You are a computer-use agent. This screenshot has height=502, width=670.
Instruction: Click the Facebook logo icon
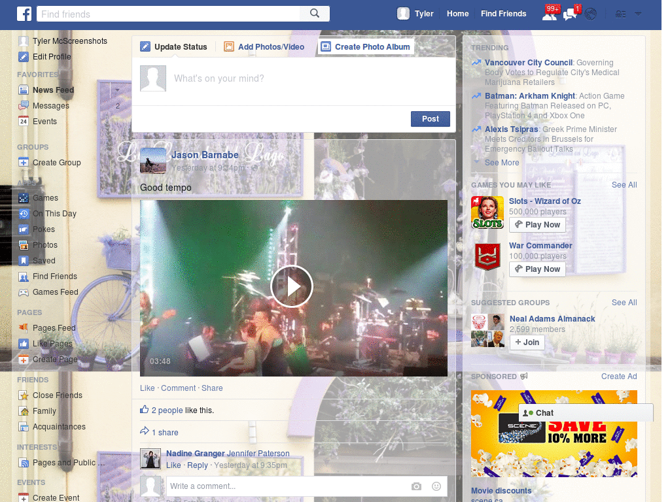(24, 14)
